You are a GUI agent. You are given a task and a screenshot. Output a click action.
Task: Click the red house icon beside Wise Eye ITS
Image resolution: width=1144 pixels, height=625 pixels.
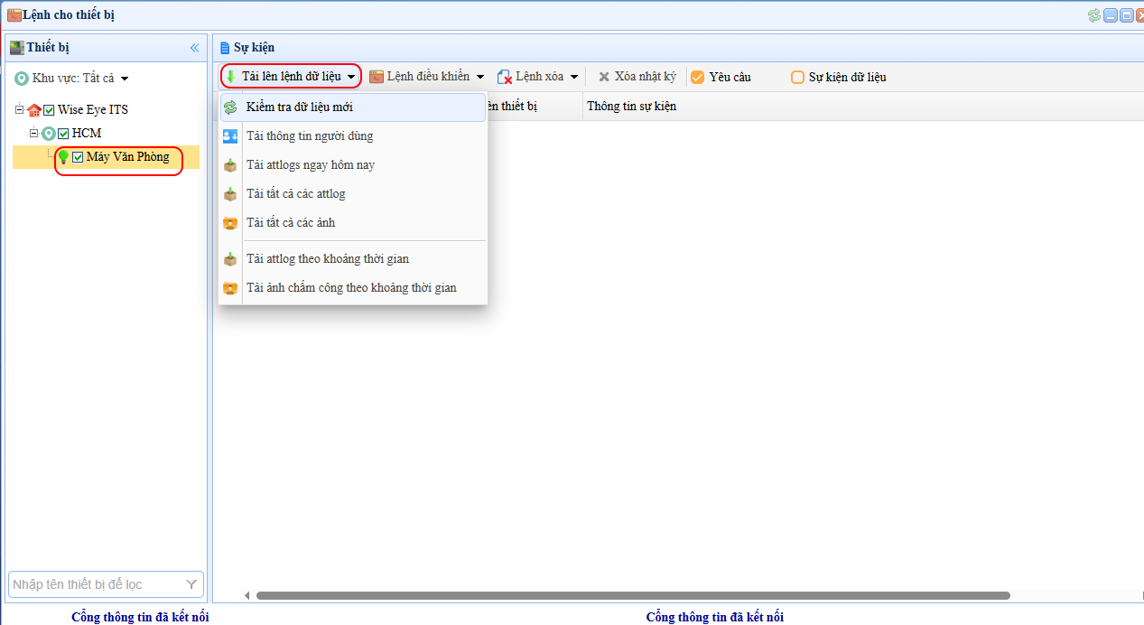[x=34, y=110]
